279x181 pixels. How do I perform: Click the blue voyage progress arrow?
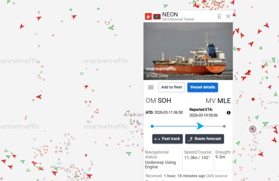[x=200, y=126]
